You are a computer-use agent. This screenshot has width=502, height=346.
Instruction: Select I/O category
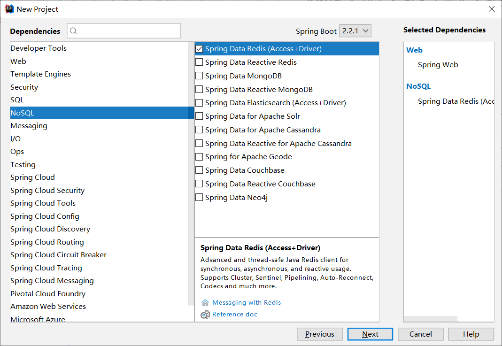[x=100, y=138]
